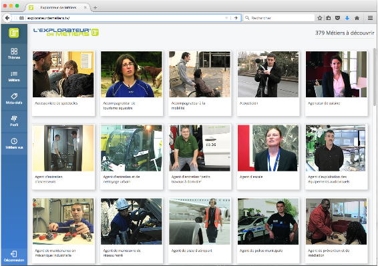Image resolution: width=378 pixels, height=266 pixels.
Task: Open the Accompagnateur de tourisme équestre thumbnail
Action: pyautogui.click(x=132, y=74)
